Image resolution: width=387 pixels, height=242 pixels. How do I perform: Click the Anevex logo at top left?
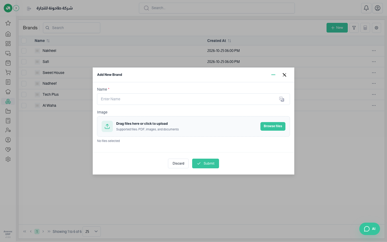click(x=8, y=8)
